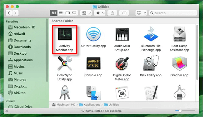Select the System Information chip icon
This screenshot has height=117, width=203.
pyautogui.click(x=180, y=93)
